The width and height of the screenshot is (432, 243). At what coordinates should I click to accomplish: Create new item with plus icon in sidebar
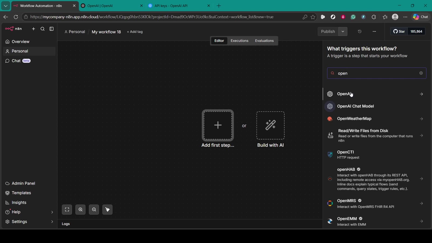[33, 29]
